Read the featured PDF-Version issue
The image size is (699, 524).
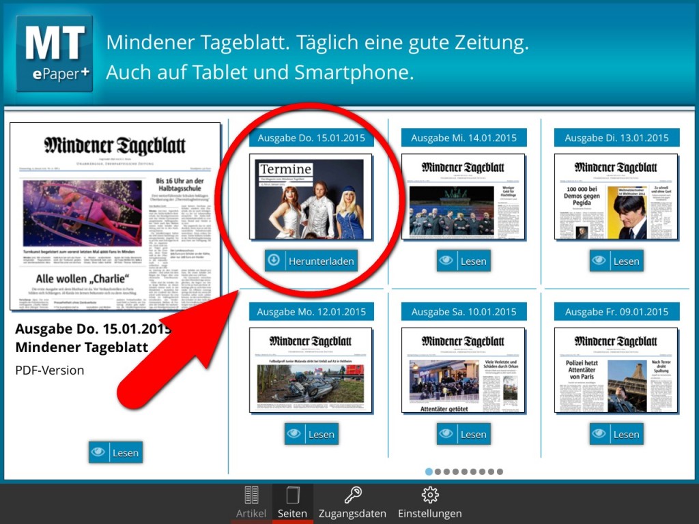115,452
